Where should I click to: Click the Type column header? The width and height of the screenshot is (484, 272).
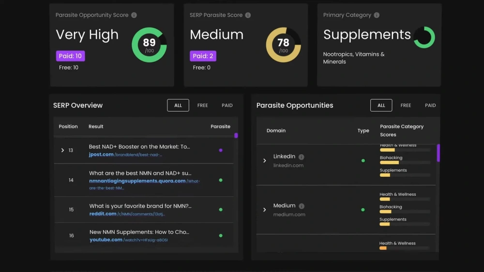click(x=363, y=130)
